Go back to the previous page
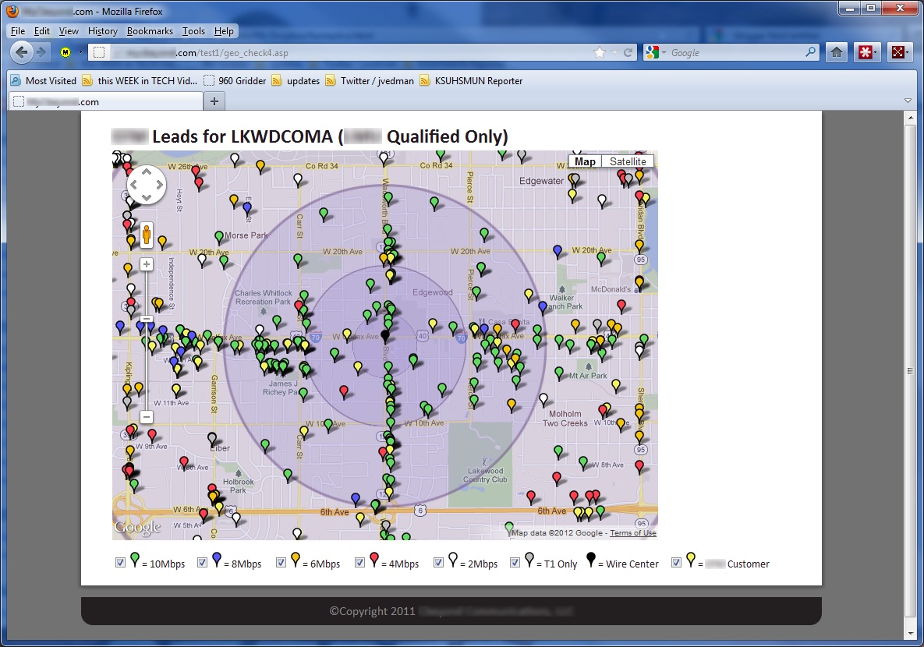924x647 pixels. pos(21,52)
